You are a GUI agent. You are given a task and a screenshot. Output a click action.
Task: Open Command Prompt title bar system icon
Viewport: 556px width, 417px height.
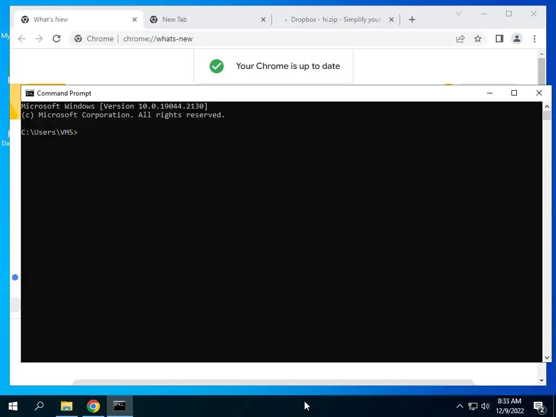pos(30,93)
